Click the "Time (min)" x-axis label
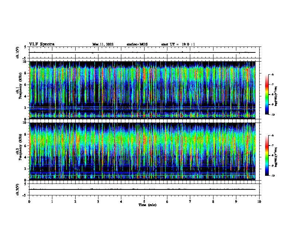The width and height of the screenshot is (292, 226). [x=147, y=205]
